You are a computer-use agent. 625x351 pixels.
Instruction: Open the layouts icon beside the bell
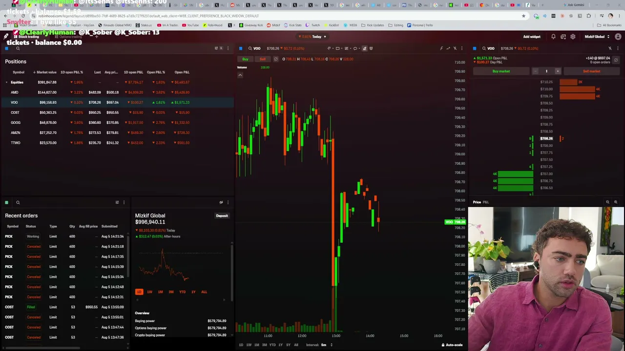point(563,37)
